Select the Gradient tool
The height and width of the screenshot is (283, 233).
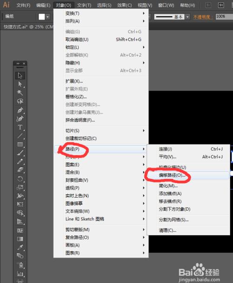20,239
